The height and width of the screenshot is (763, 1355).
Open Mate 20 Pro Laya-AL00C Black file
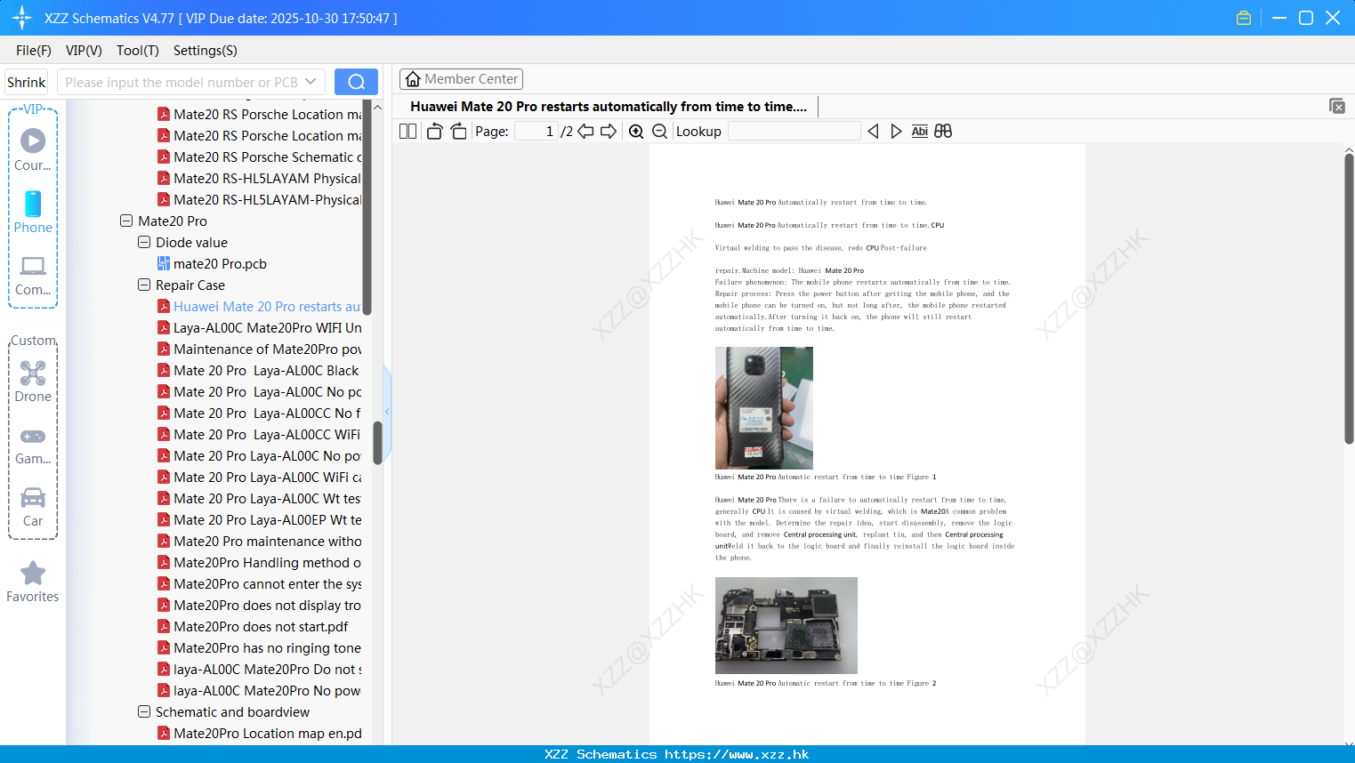(258, 371)
